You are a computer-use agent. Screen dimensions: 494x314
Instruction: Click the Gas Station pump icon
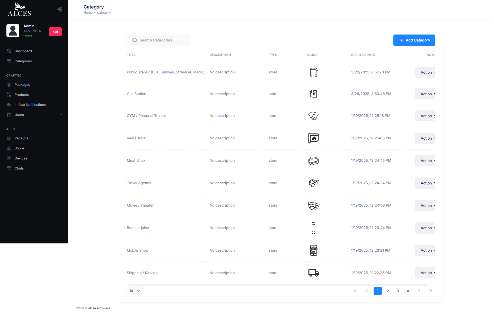pyautogui.click(x=313, y=94)
